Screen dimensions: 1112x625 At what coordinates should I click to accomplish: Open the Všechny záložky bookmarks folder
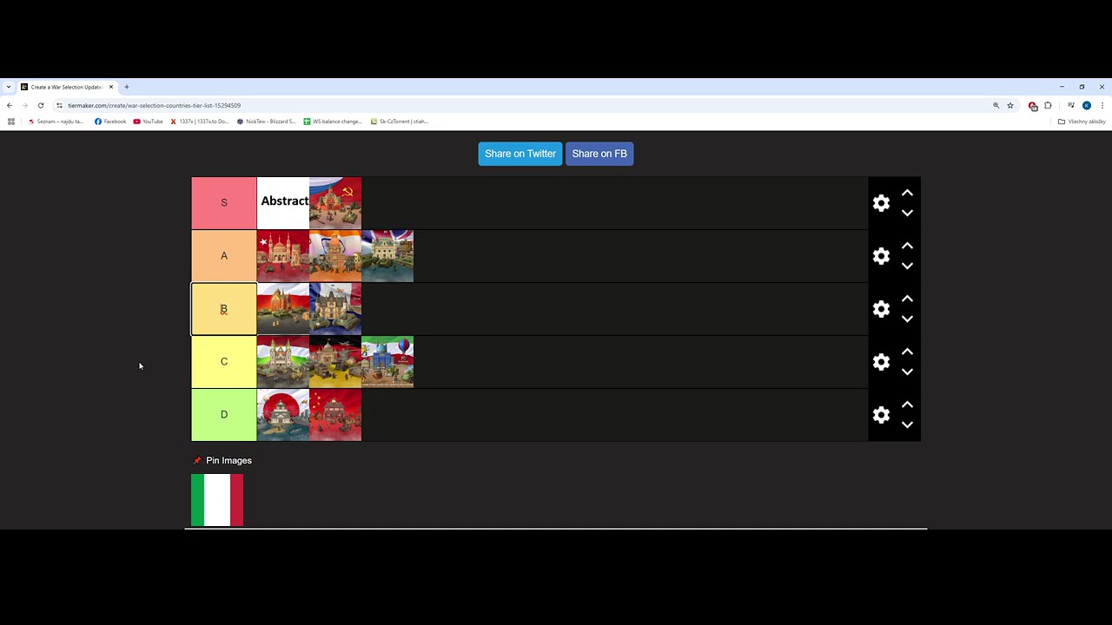coord(1082,122)
